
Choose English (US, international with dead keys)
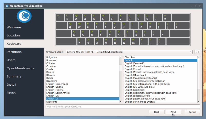tap(161, 84)
